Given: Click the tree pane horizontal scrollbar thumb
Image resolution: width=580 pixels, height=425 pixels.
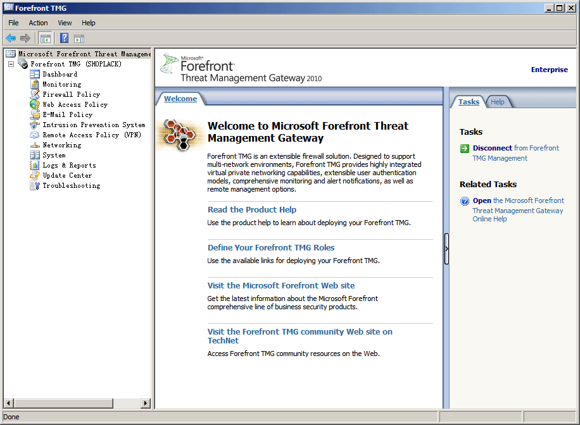Looking at the screenshot, I should [x=63, y=403].
